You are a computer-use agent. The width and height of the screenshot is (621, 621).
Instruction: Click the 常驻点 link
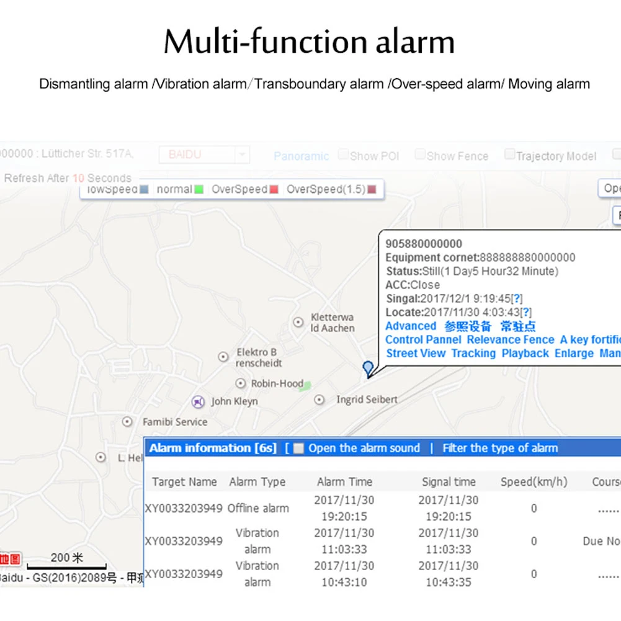(x=517, y=326)
